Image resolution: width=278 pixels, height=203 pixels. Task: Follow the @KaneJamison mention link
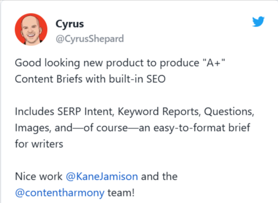pos(102,176)
